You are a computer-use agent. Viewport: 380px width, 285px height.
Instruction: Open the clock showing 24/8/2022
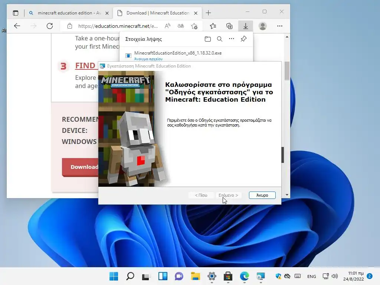[353, 276]
